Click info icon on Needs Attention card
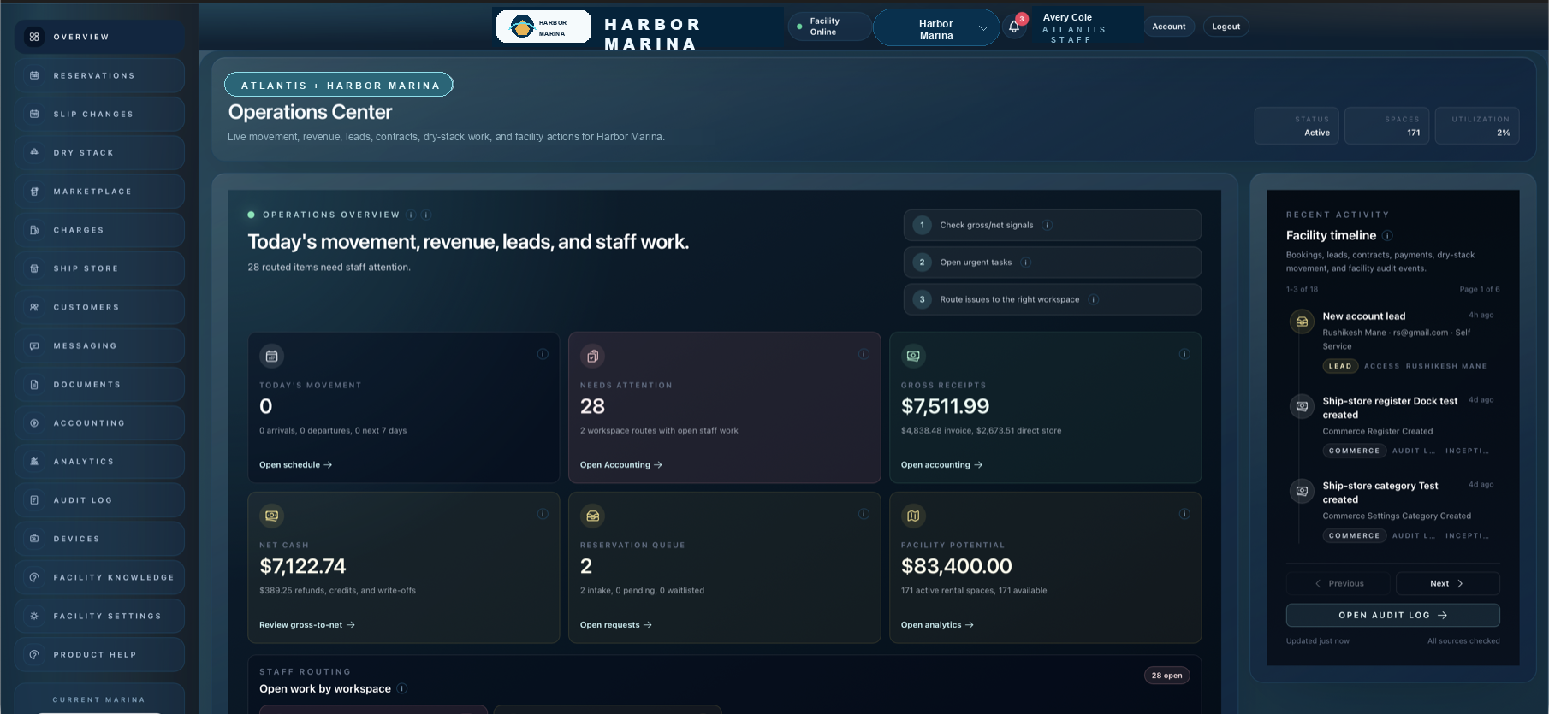 [x=864, y=354]
